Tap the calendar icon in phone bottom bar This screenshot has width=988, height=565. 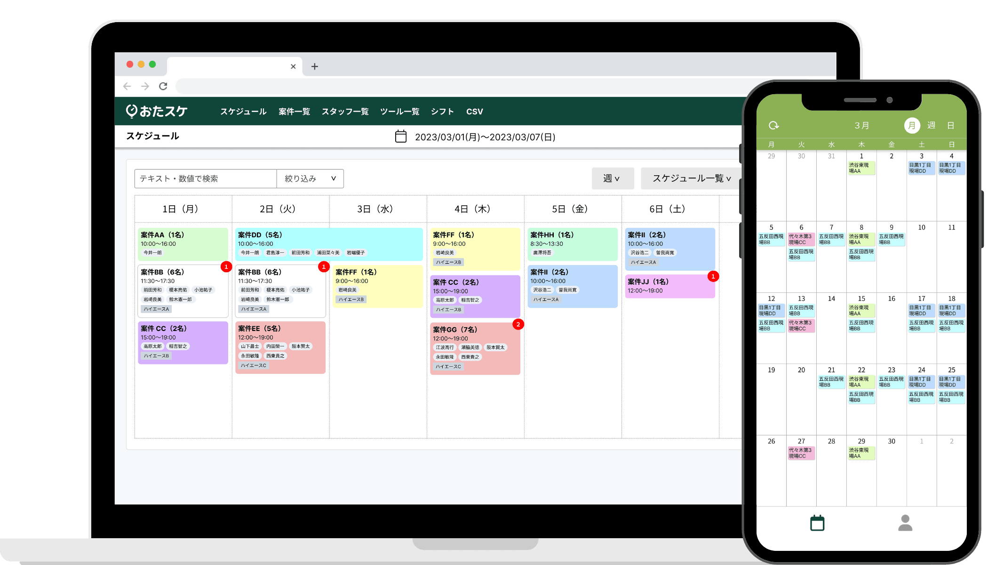pyautogui.click(x=817, y=523)
